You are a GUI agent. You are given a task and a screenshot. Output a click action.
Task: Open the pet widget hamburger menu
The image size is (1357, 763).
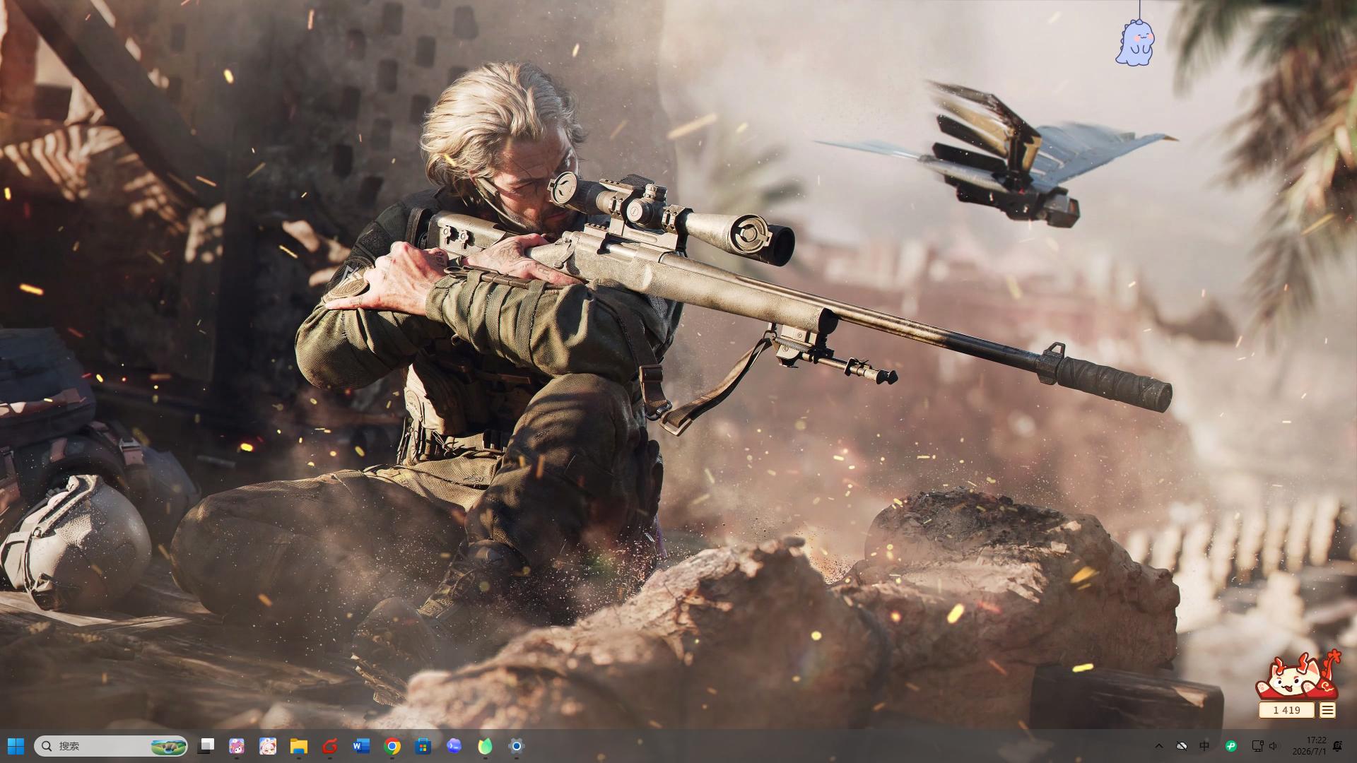(x=1327, y=710)
